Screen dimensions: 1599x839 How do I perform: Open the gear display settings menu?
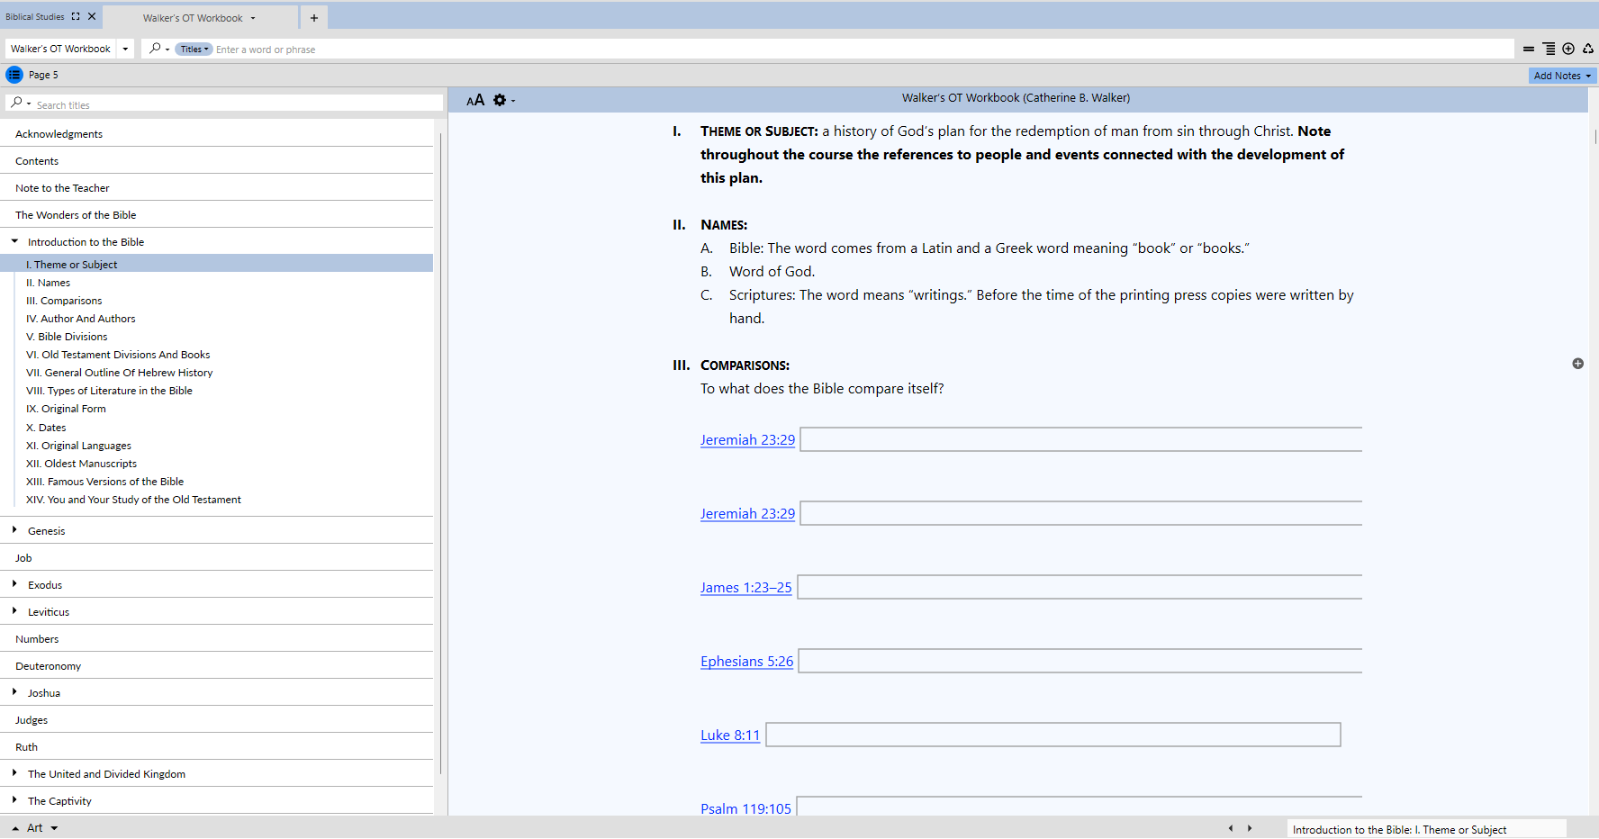(x=501, y=100)
